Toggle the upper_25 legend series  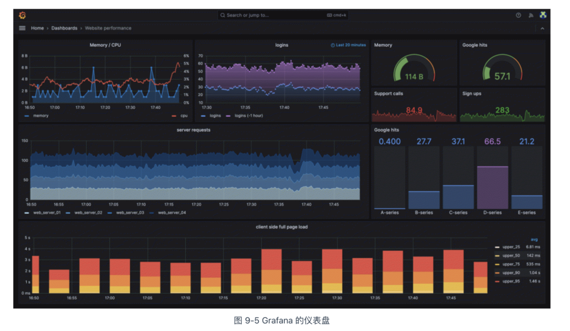click(x=511, y=247)
